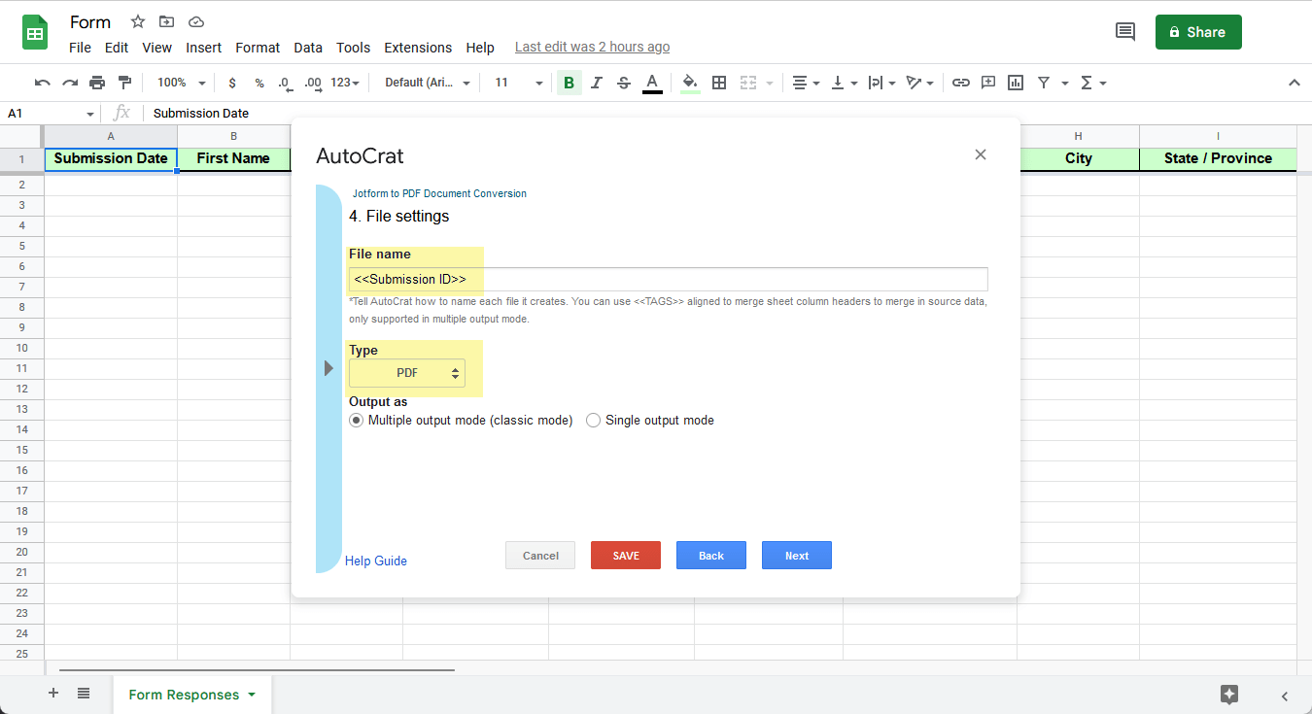Image resolution: width=1312 pixels, height=714 pixels.
Task: Click the Insert link icon
Action: pos(961,83)
